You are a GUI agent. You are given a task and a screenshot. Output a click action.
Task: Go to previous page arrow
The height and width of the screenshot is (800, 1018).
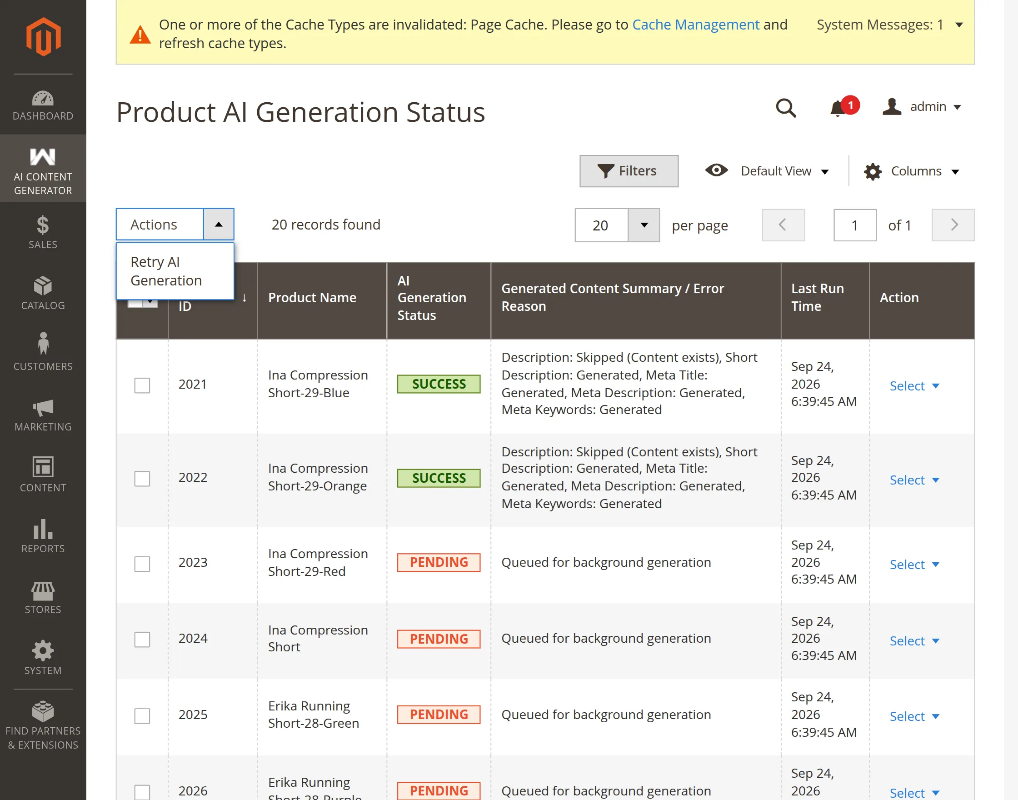[783, 225]
